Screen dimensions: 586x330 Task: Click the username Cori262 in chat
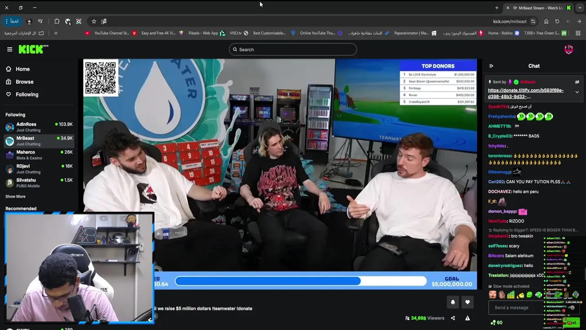click(496, 182)
